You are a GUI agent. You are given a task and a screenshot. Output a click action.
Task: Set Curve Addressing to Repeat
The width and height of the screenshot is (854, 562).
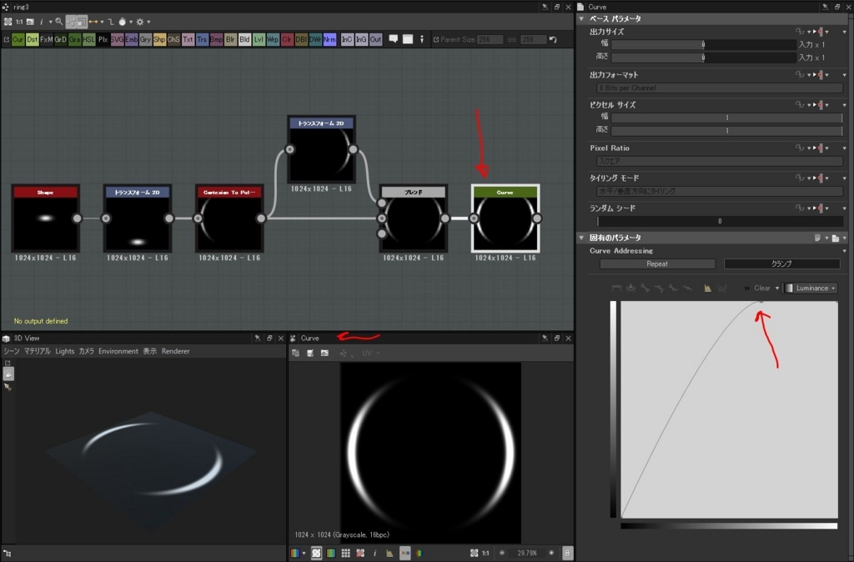[x=657, y=264]
